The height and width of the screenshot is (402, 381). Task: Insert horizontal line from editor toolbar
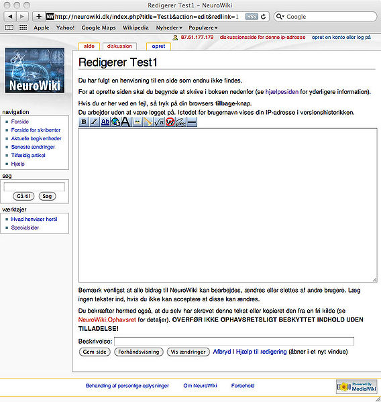coord(192,122)
